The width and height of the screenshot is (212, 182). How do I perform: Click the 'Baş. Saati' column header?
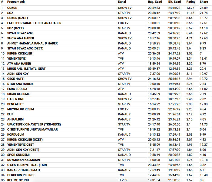tap(155, 2)
